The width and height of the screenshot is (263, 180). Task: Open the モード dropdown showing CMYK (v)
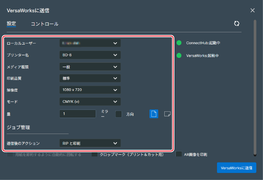click(x=90, y=101)
